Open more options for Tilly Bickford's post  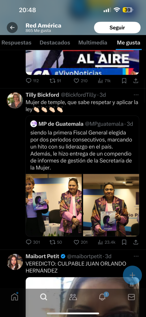(136, 95)
